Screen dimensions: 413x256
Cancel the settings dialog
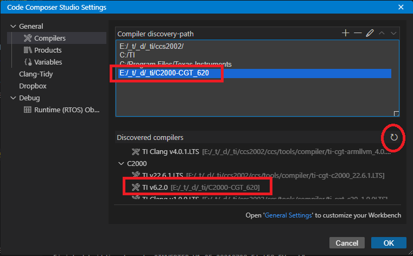click(347, 243)
